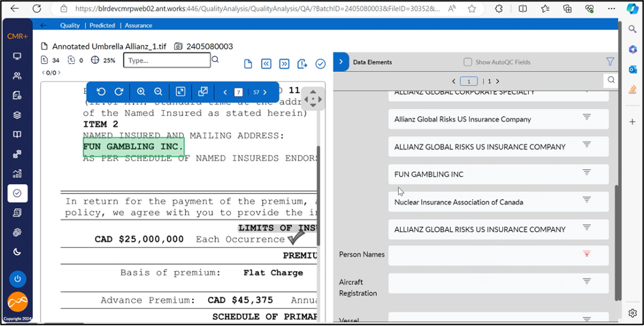Image resolution: width=644 pixels, height=326 pixels.
Task: Open the filter funnel in Data Elements
Action: coord(610,62)
